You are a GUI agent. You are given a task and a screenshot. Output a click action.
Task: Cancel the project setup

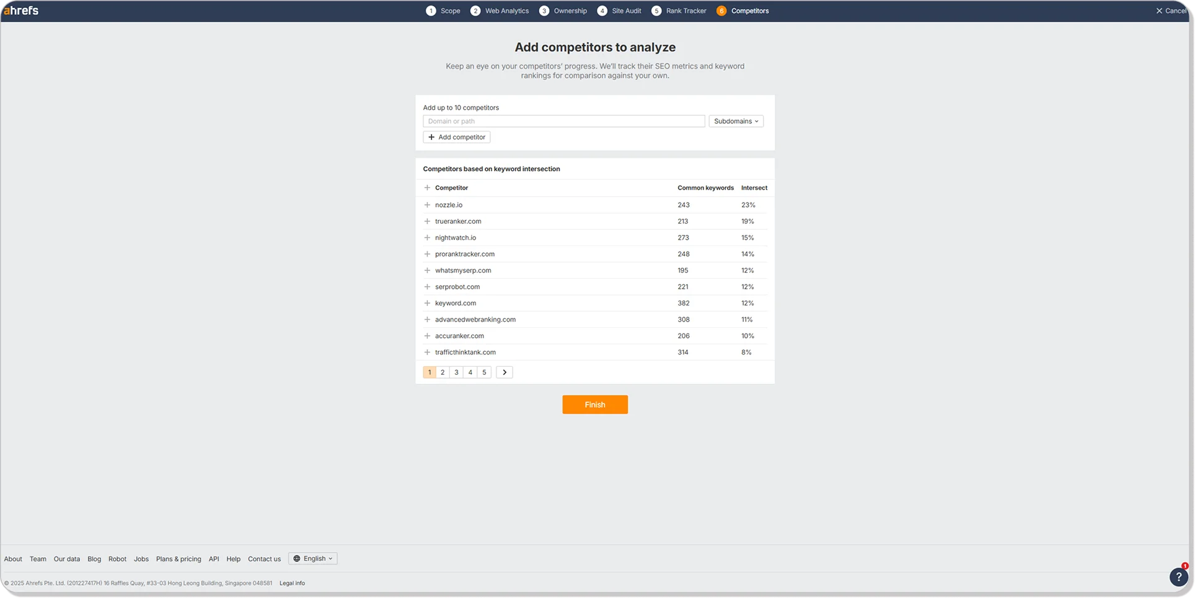1171,11
